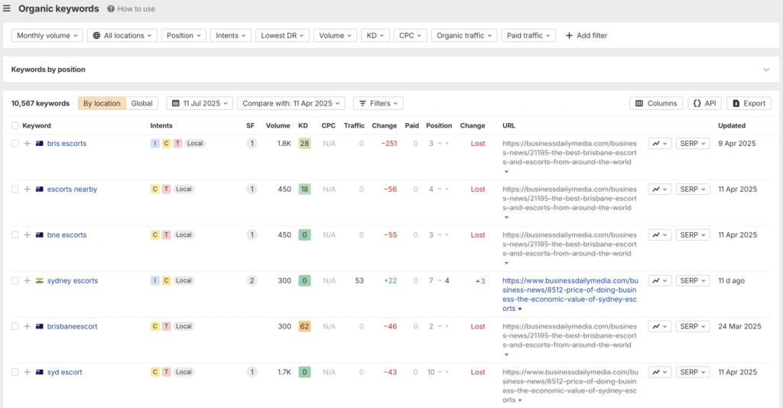
Task: Click the green KD 28 badge
Action: 304,143
